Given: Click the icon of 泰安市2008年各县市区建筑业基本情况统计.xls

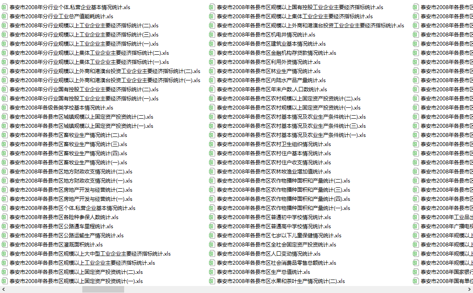Looking at the screenshot, I should [x=212, y=43].
